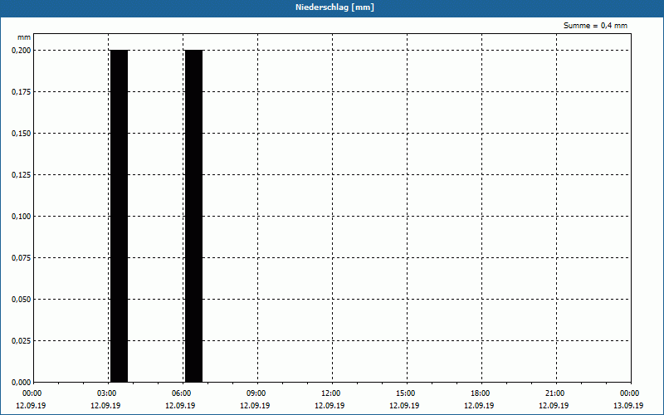664x415 pixels.
Task: Click the precipitation bar after 06:00
Action: (194, 216)
